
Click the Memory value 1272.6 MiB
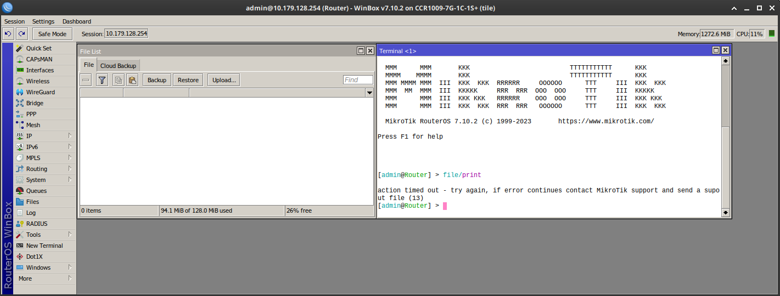(716, 33)
